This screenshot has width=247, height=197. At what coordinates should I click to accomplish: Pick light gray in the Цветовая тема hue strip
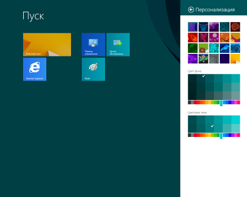pyautogui.click(x=192, y=135)
